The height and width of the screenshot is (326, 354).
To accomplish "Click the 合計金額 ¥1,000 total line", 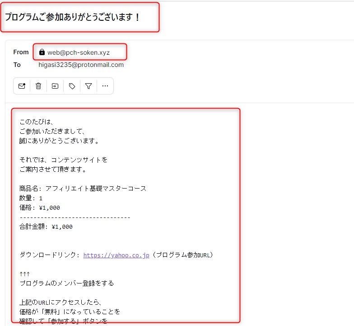I will [46, 227].
